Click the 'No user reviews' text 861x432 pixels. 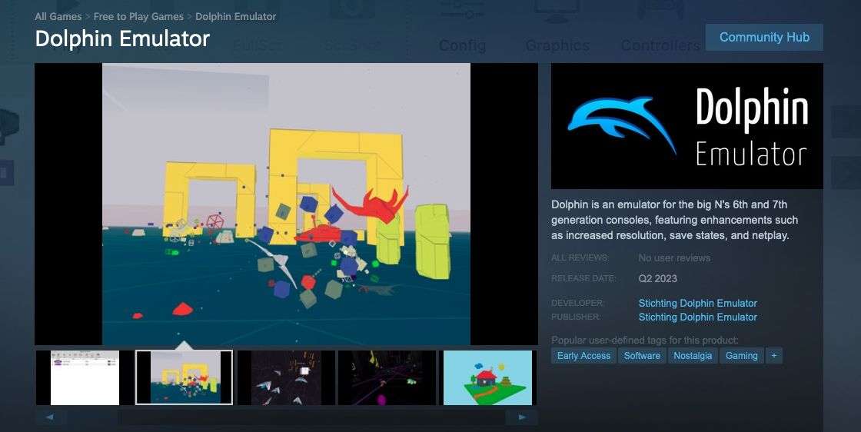point(674,258)
